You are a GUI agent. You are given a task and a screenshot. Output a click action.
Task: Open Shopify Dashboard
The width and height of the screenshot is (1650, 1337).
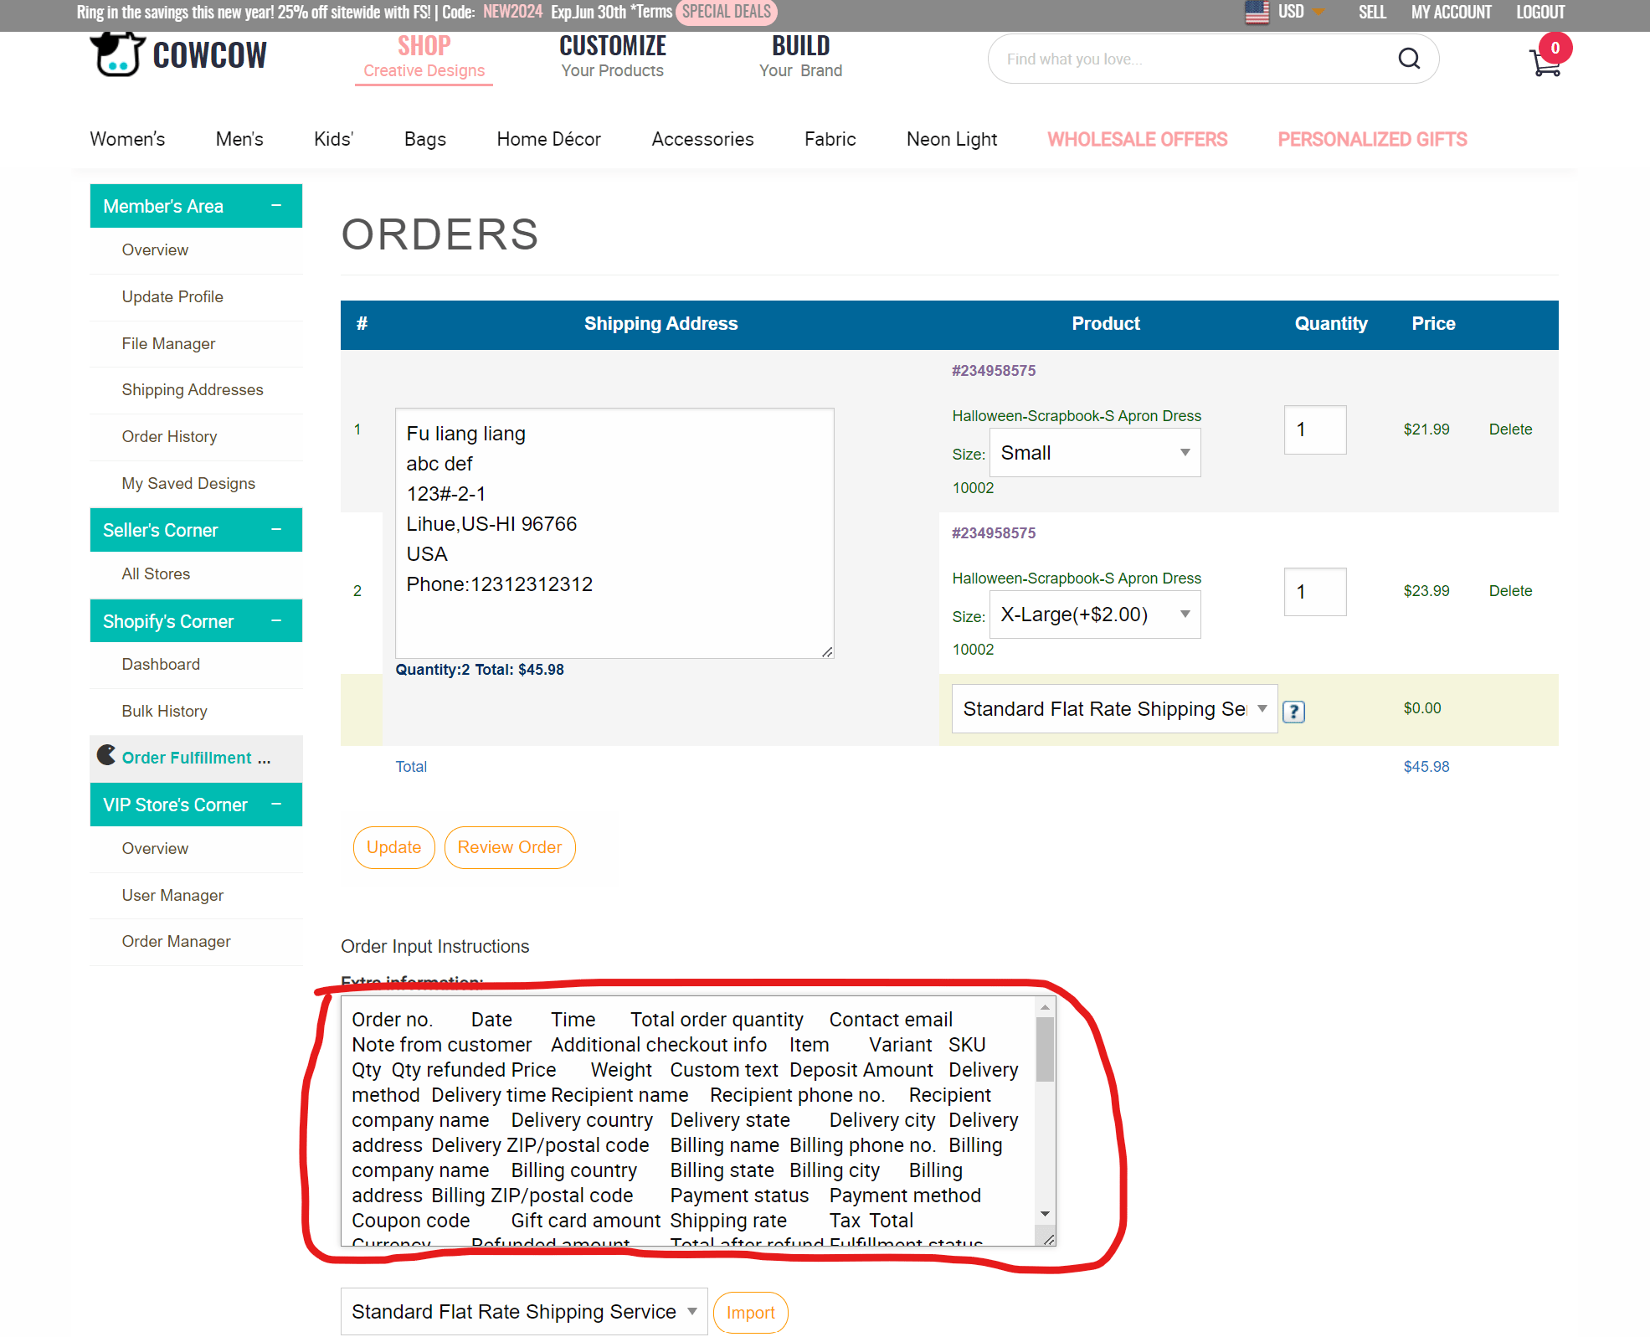coord(161,665)
